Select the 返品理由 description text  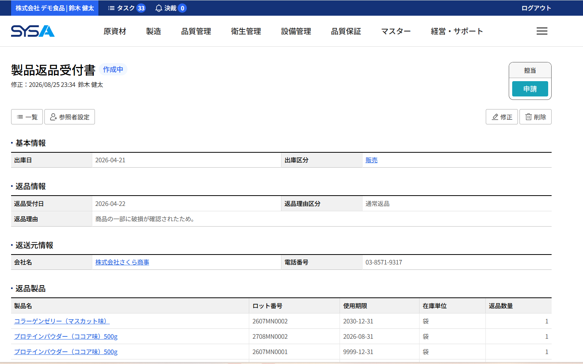click(x=145, y=219)
